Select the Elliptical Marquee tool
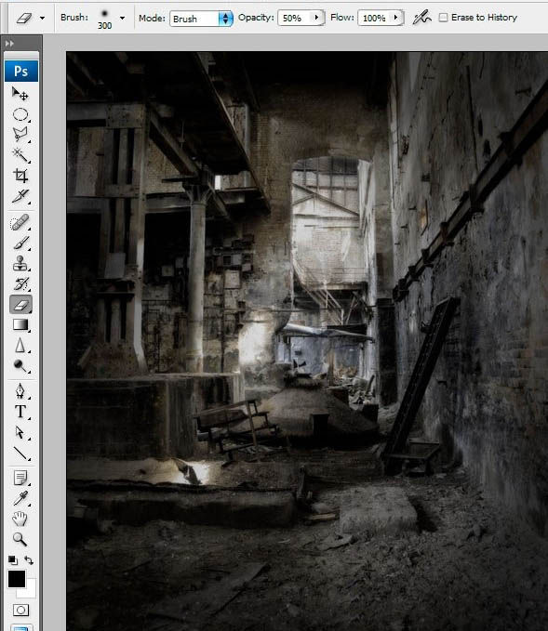 pyautogui.click(x=20, y=114)
